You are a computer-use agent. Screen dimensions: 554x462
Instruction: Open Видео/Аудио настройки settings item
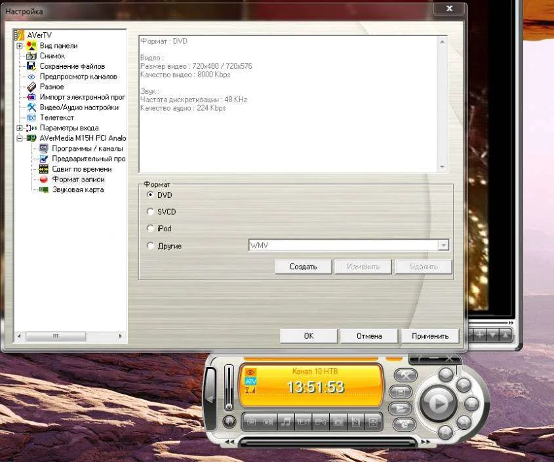point(79,107)
